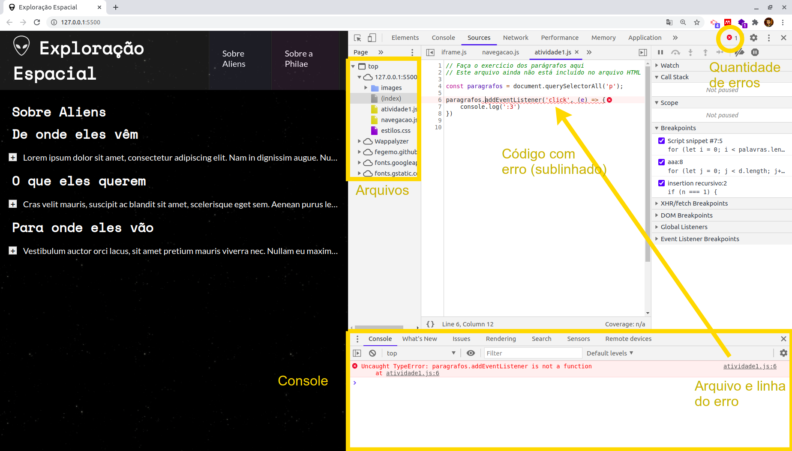Open the navegacao.js tab
This screenshot has height=451, width=792.
pyautogui.click(x=500, y=52)
